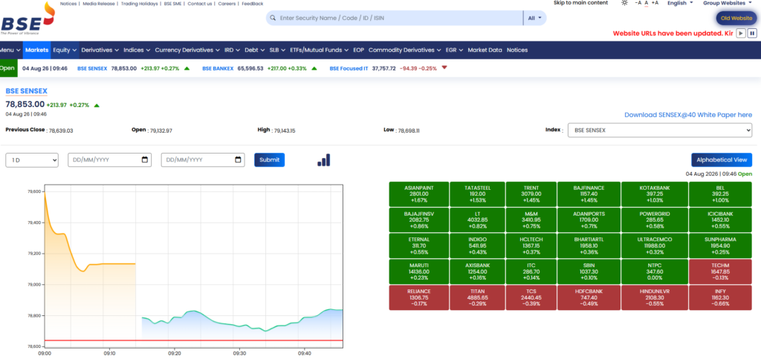
Task: Select the Markets tab
Action: [x=37, y=50]
